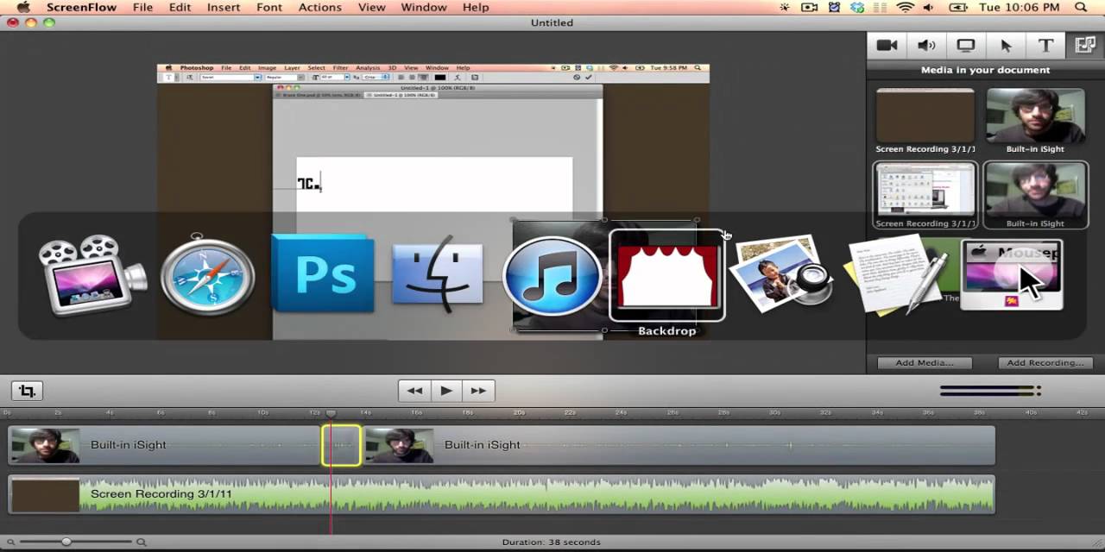Click the rewind button
1105x552 pixels.
click(414, 391)
